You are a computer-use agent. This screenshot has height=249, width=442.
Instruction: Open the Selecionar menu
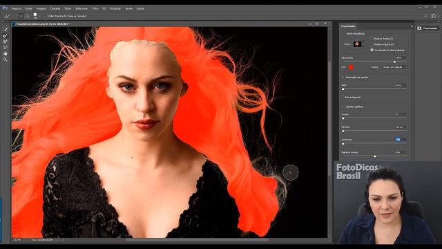tap(81, 8)
